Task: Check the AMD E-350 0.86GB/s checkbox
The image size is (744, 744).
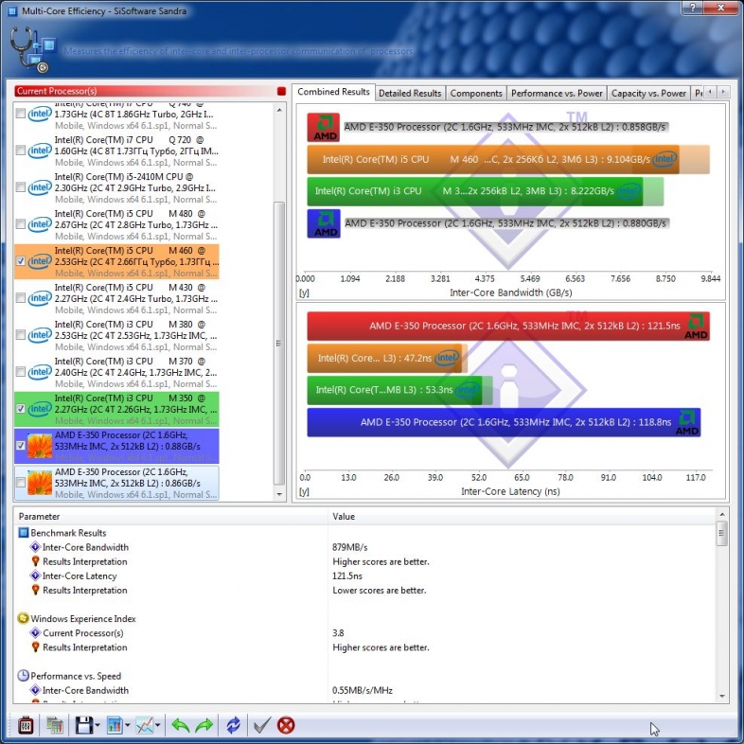Action: (x=21, y=483)
